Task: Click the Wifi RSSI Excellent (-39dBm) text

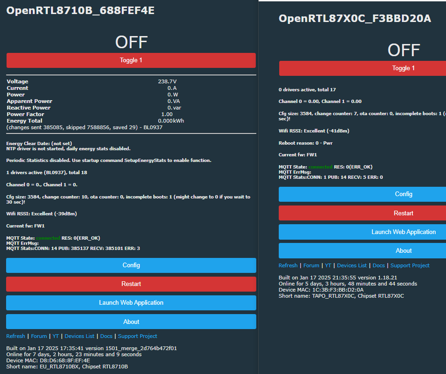Action: tap(42, 214)
